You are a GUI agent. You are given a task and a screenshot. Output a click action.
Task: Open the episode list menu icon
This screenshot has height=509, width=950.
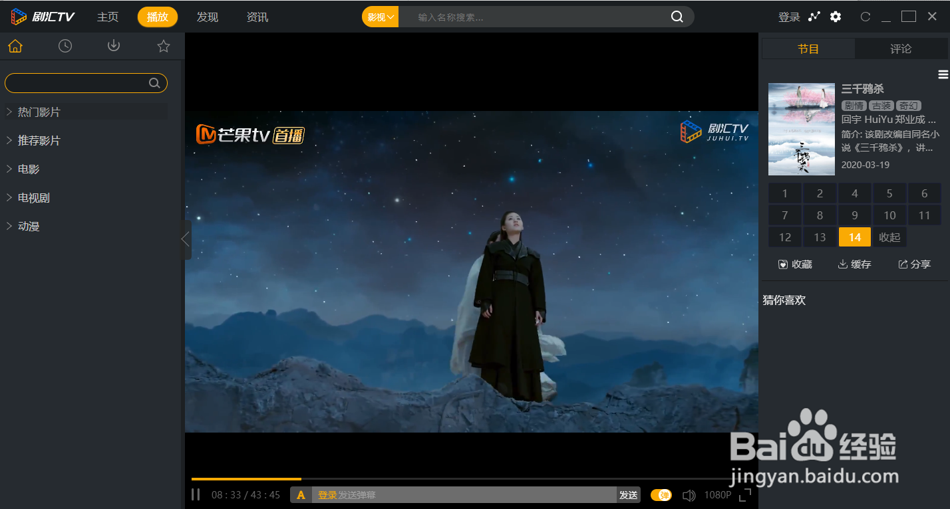(x=943, y=74)
